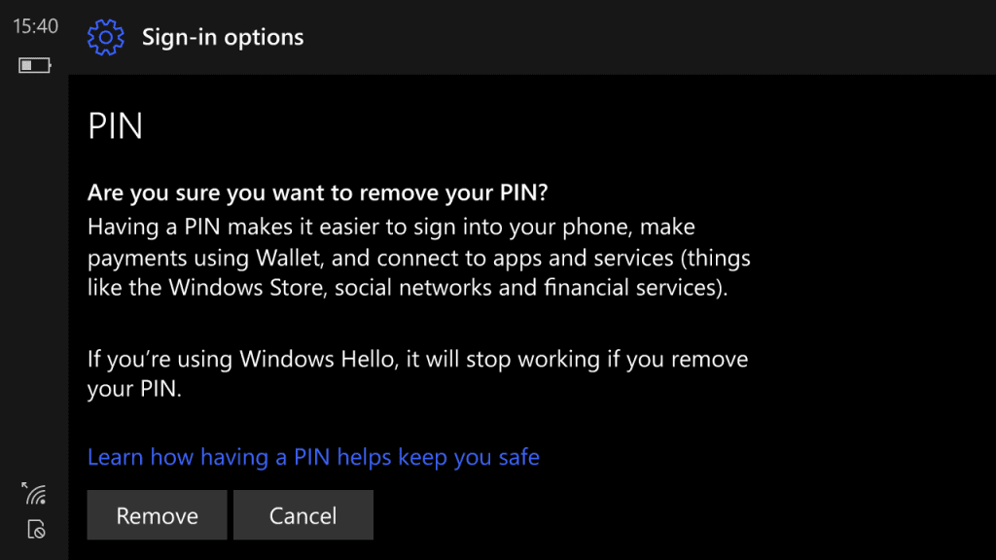Tap the no-SIM card status icon
Image resolution: width=996 pixels, height=560 pixels.
click(36, 529)
